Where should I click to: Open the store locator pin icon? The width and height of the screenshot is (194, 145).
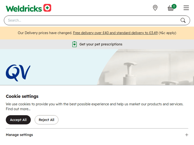[x=155, y=8]
